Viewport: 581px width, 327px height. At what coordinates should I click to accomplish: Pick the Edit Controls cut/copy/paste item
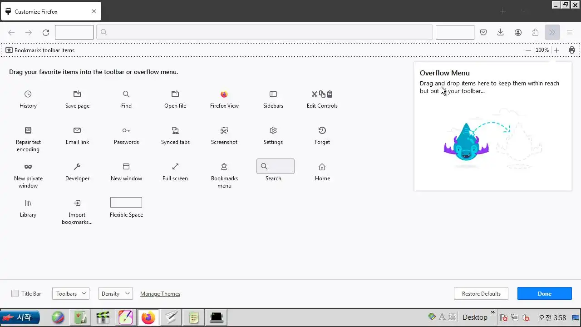click(322, 99)
